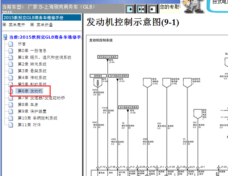This screenshot has height=176, width=228.
Task: Open the 序言 tree entry
Action: coord(21,44)
